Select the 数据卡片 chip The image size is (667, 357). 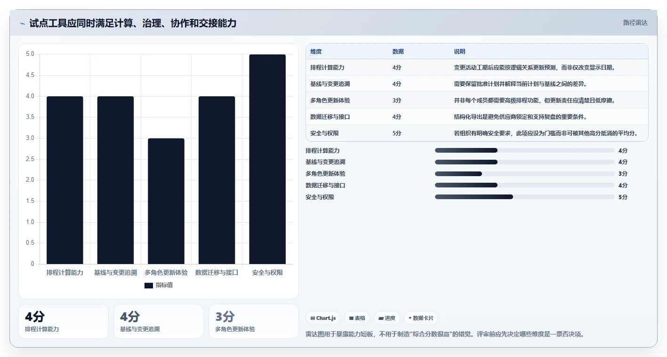tap(421, 318)
